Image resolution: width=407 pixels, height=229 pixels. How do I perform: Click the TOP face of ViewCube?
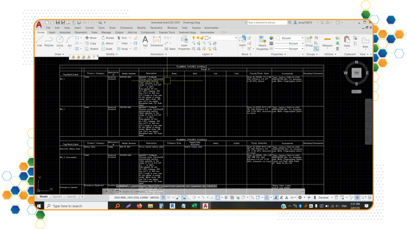tap(356, 73)
